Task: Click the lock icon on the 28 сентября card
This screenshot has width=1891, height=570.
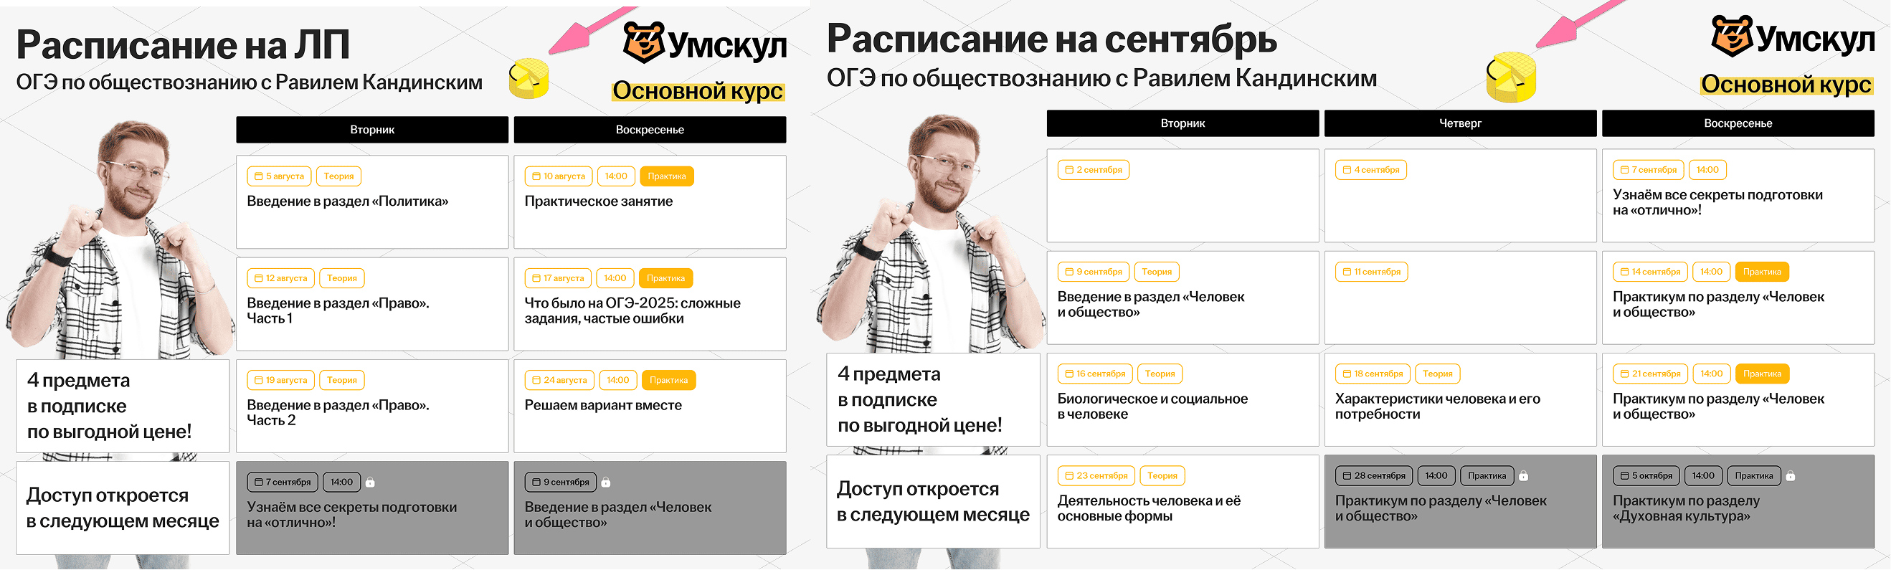Action: point(1523,476)
